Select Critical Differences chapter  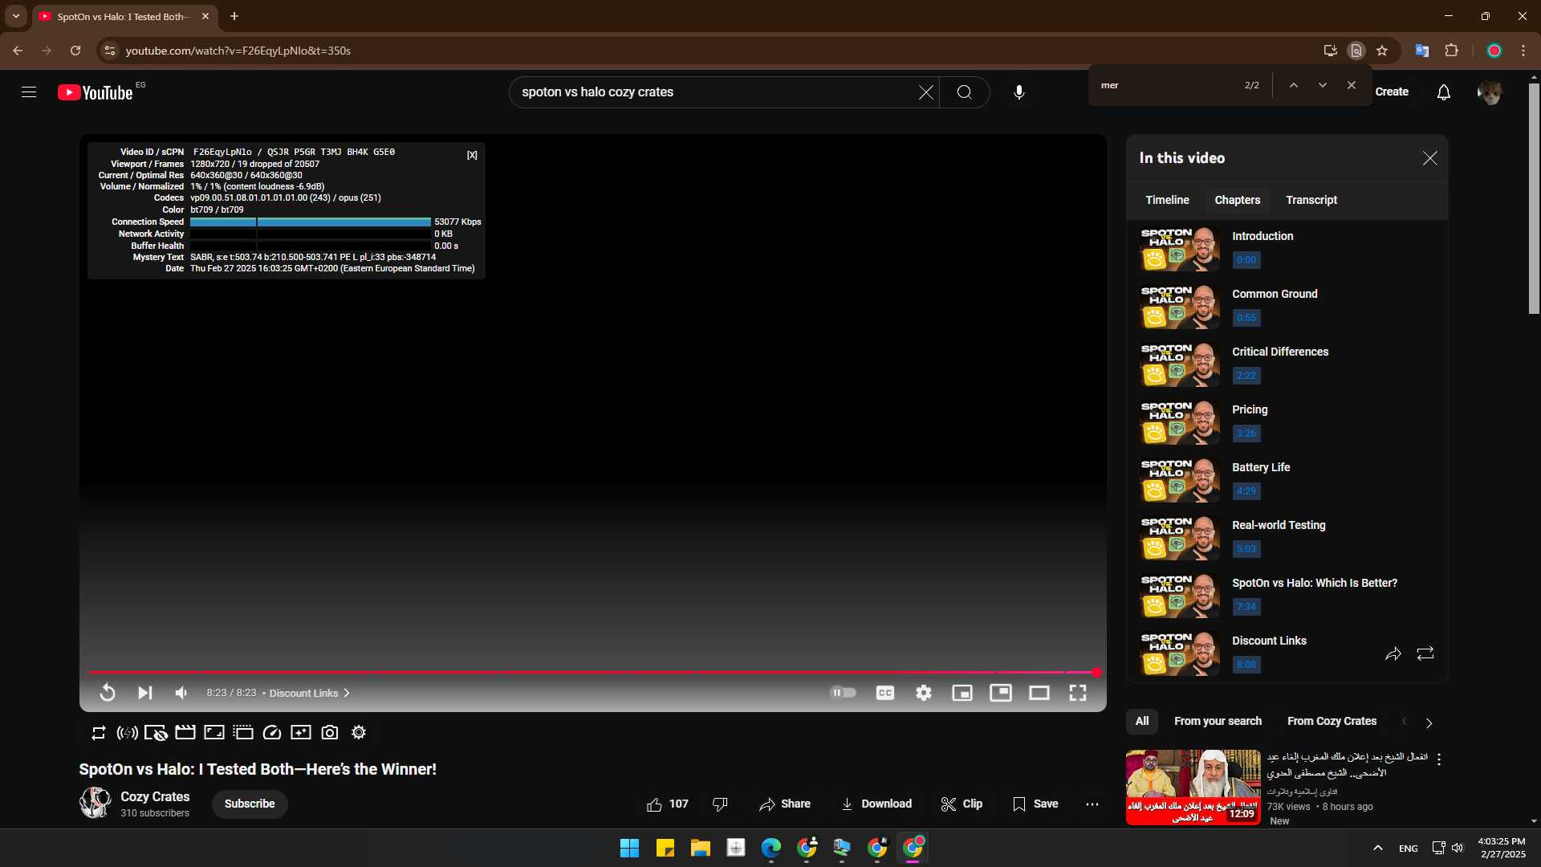point(1287,364)
